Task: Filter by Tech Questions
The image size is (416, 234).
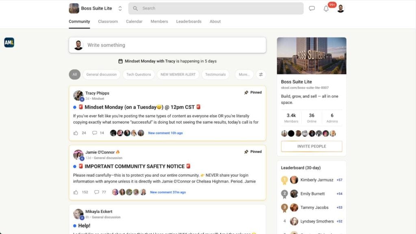Action: [x=139, y=75]
